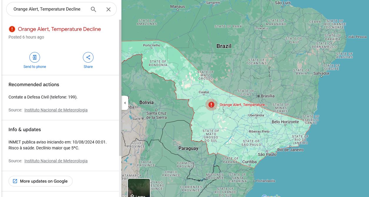Click the Send to phone icon

(x=35, y=57)
